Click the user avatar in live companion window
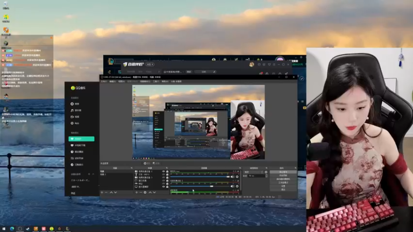Screen dimensions: 413x232 [251, 64]
